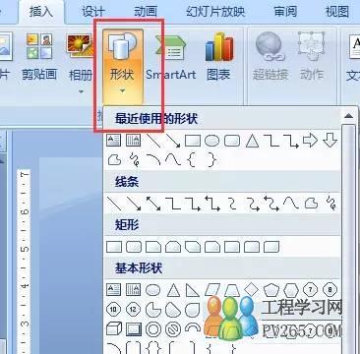Select the cube shape in 基本形状

pyautogui.click(x=114, y=328)
